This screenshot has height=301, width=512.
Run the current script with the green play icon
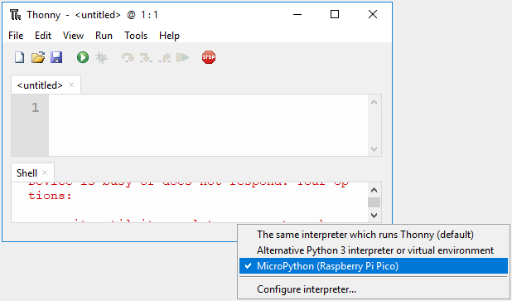coord(83,57)
